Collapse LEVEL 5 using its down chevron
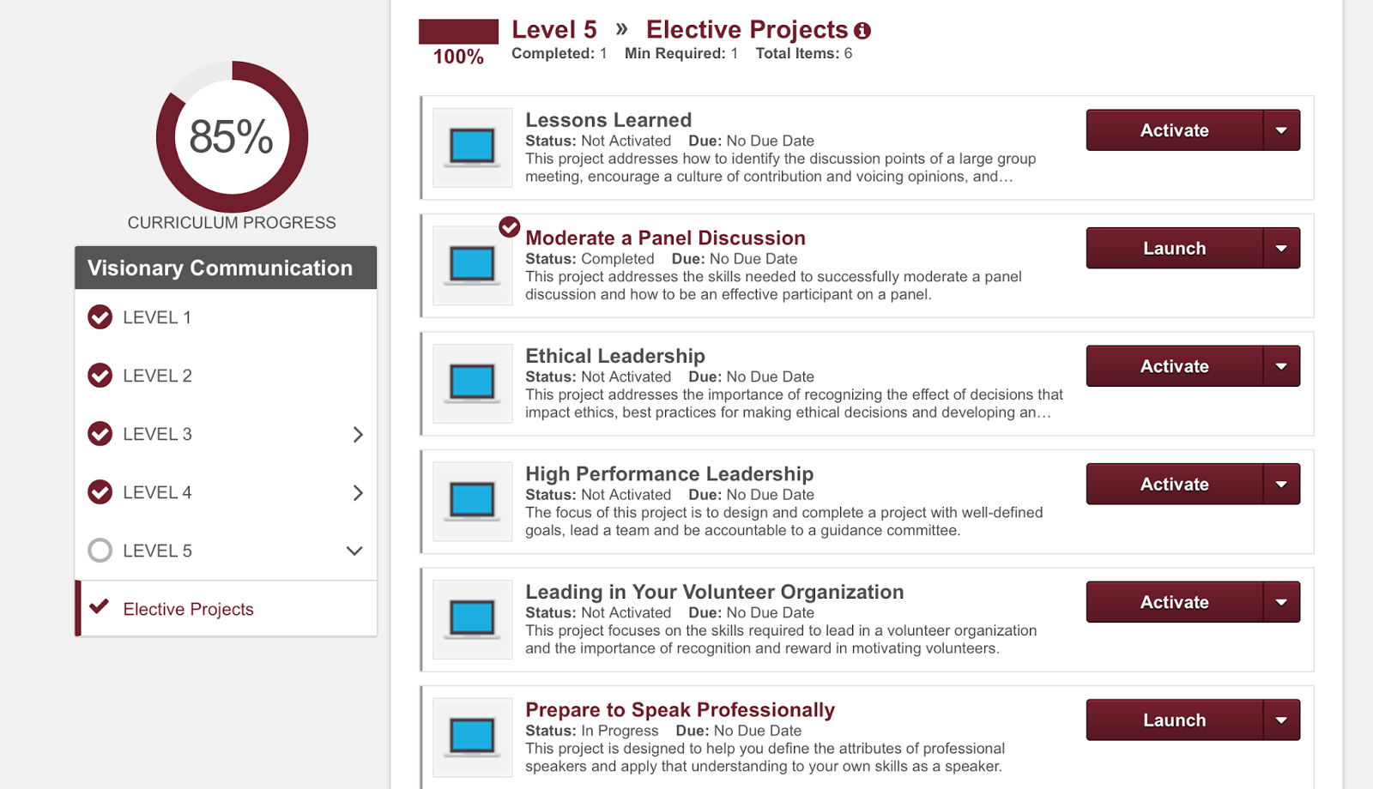This screenshot has width=1373, height=789. click(x=354, y=551)
